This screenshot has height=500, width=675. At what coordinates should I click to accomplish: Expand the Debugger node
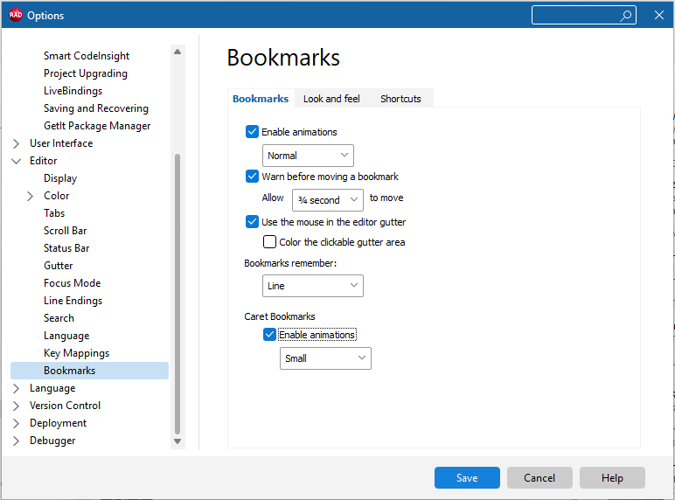click(17, 441)
